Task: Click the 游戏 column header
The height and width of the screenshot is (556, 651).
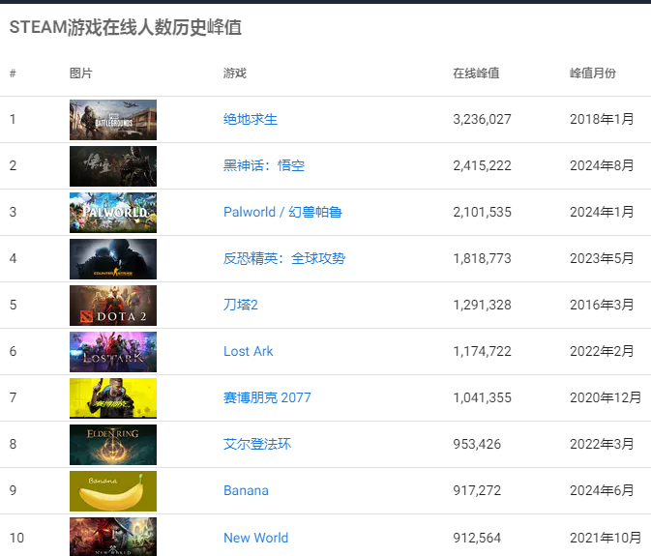Action: point(235,73)
